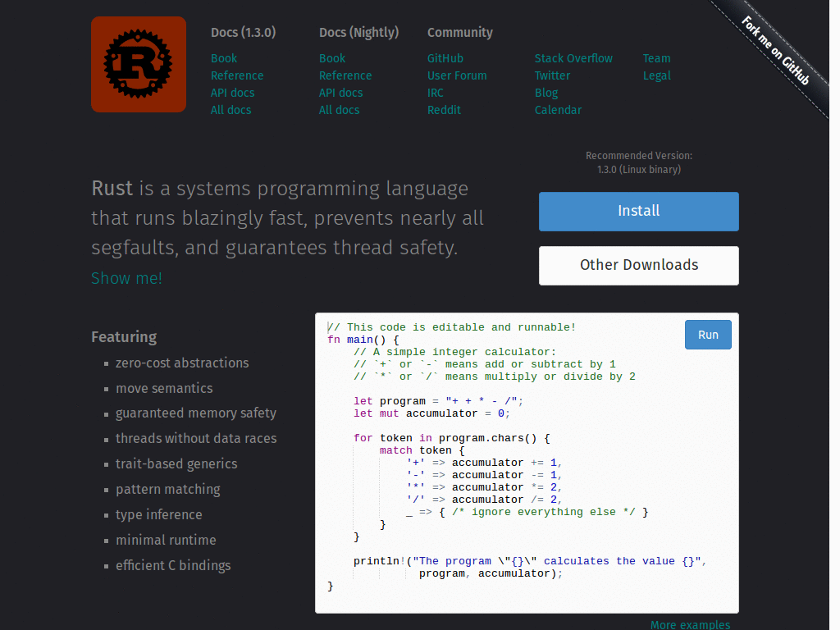Viewport: 840px width, 630px height.
Task: Open the Team page link
Action: [x=656, y=58]
